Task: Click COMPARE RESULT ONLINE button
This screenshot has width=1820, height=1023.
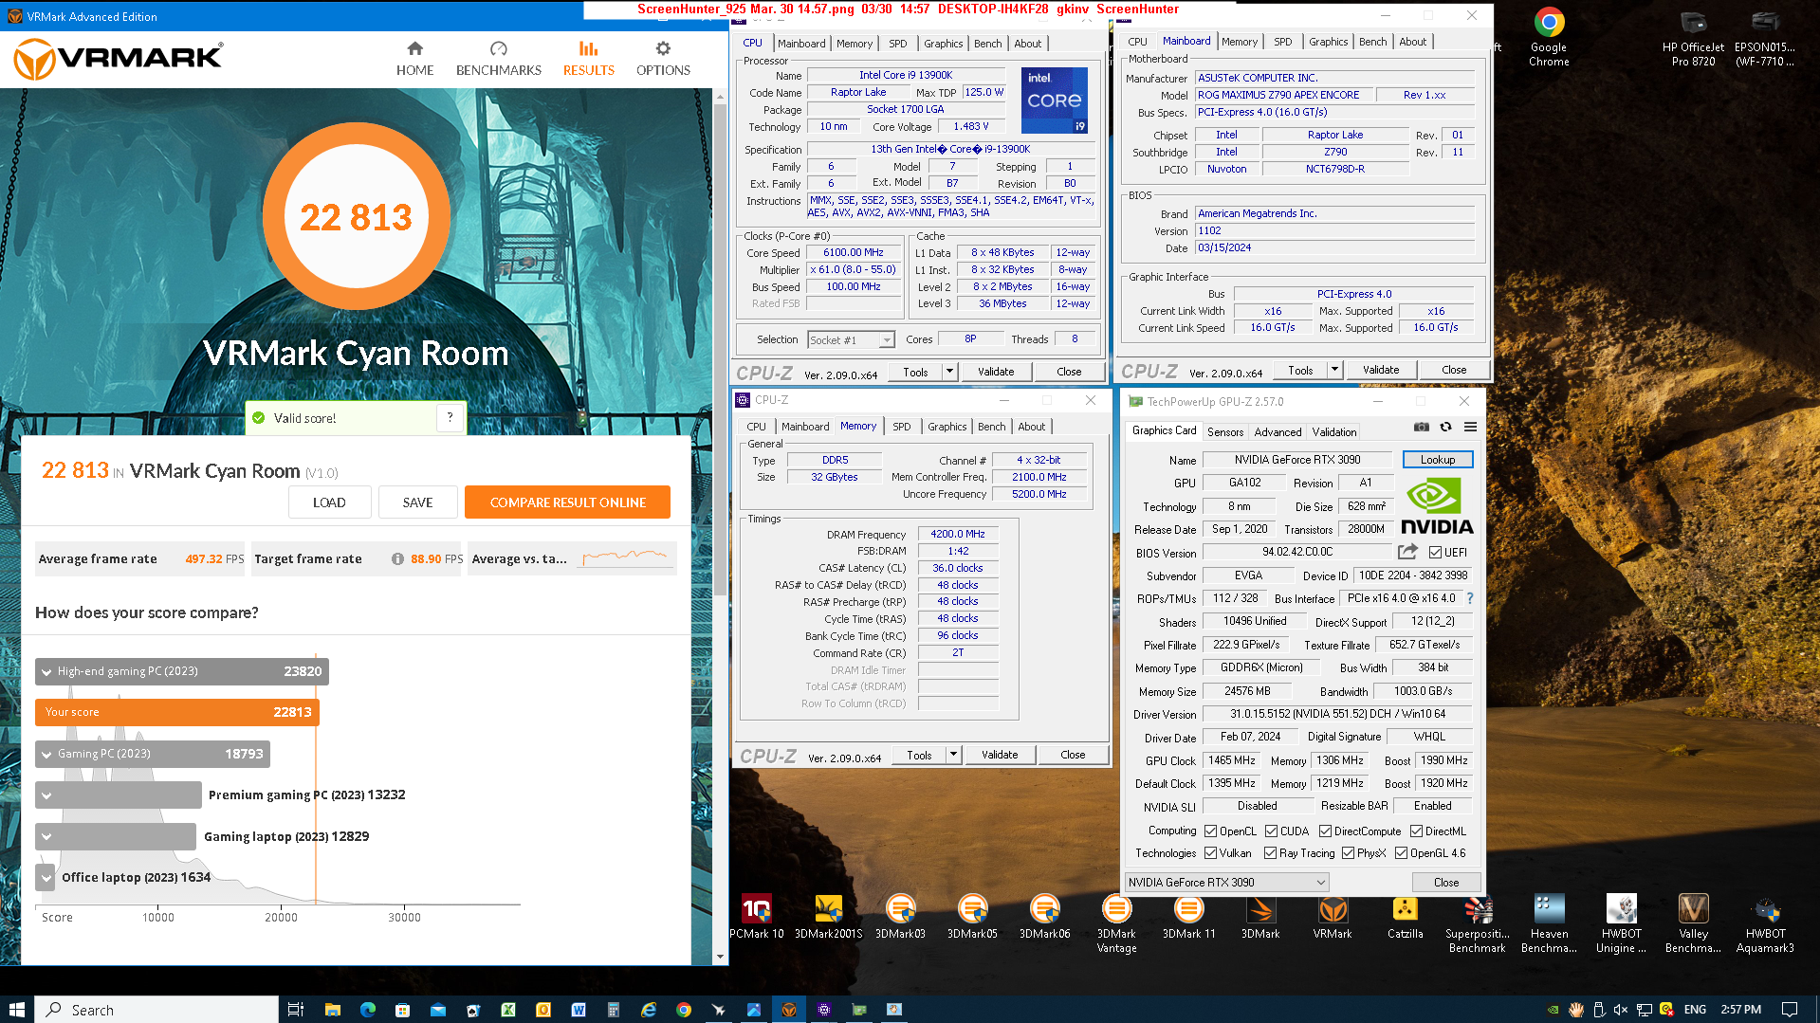Action: tap(567, 502)
